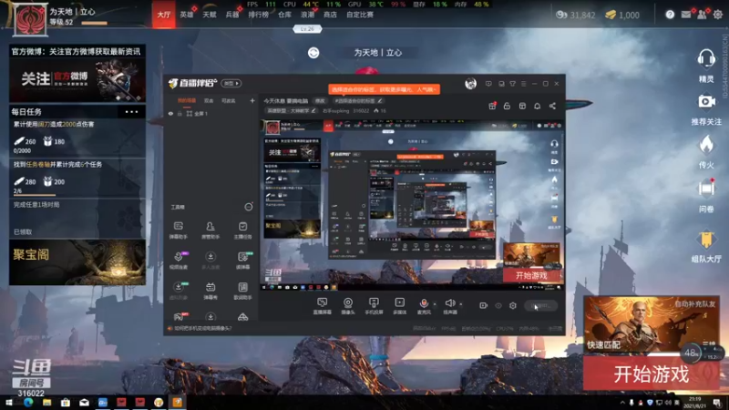
Task: Click the start streaming button in companion
Action: point(540,305)
